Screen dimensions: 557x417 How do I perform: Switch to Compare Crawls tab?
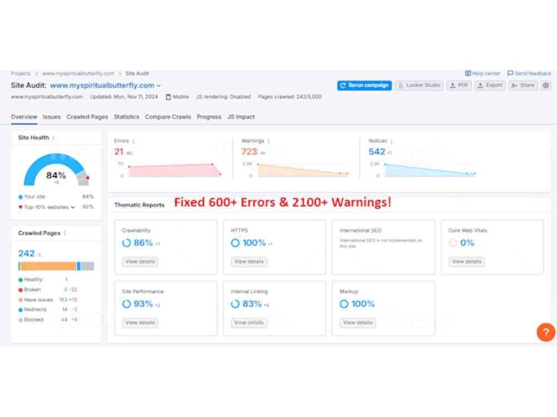click(x=168, y=117)
